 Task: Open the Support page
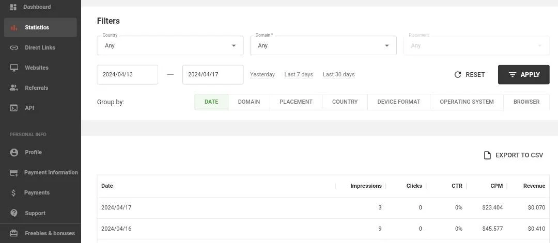coord(41,213)
